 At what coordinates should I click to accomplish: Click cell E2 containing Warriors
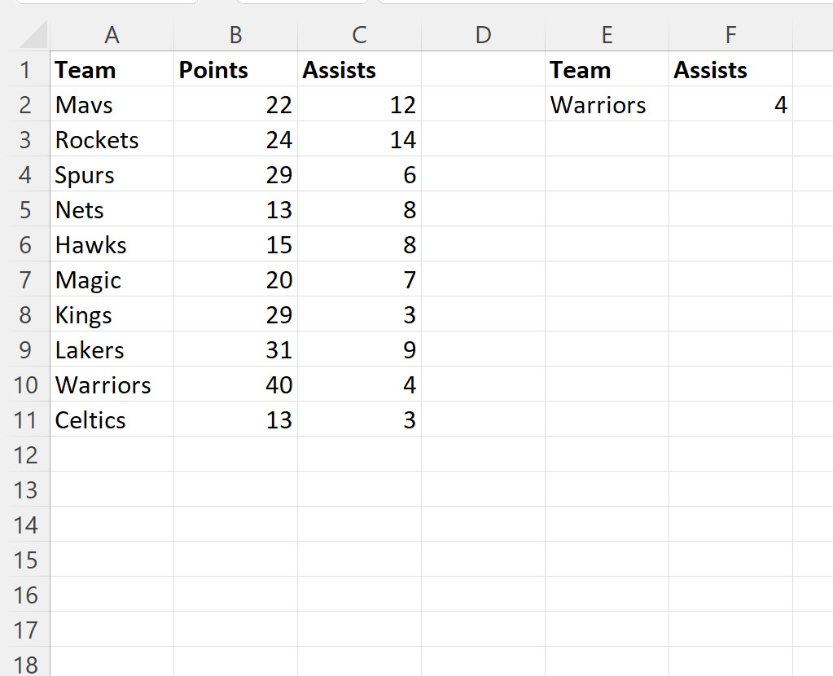(x=607, y=105)
